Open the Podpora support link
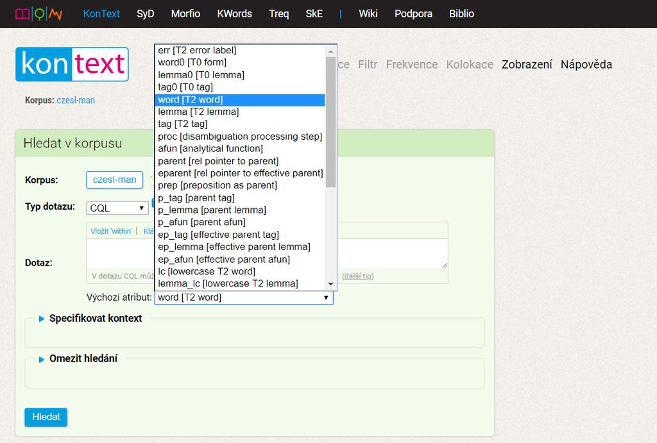This screenshot has width=657, height=443. (x=414, y=14)
